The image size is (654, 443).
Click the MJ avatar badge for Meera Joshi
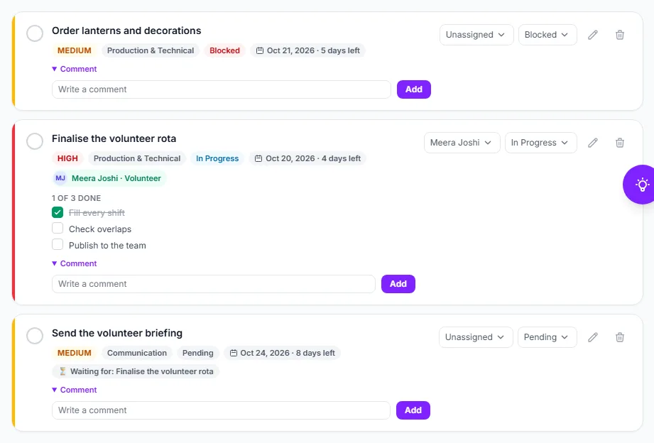(60, 178)
